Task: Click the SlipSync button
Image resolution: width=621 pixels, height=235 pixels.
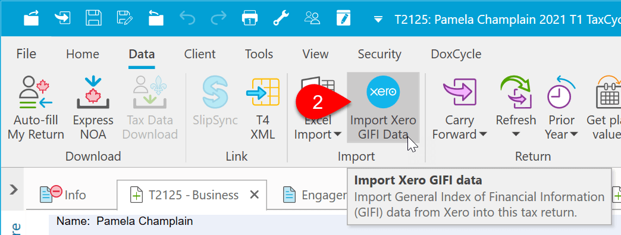Action: pyautogui.click(x=215, y=102)
